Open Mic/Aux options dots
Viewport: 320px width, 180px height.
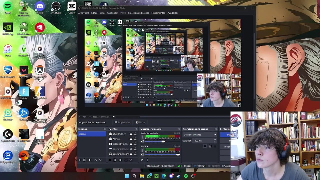tap(142, 150)
